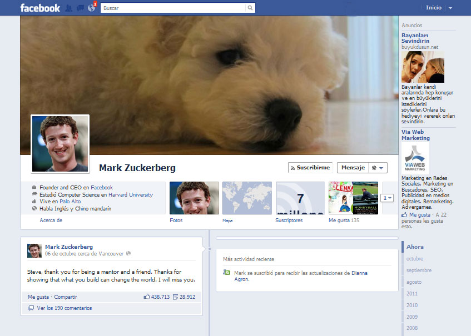Open Bayanları Sevindirin ad title
The width and height of the screenshot is (471, 336).
[x=415, y=38]
